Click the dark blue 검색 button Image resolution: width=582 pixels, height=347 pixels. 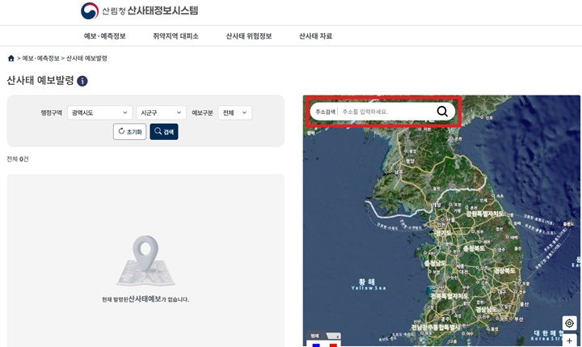164,132
